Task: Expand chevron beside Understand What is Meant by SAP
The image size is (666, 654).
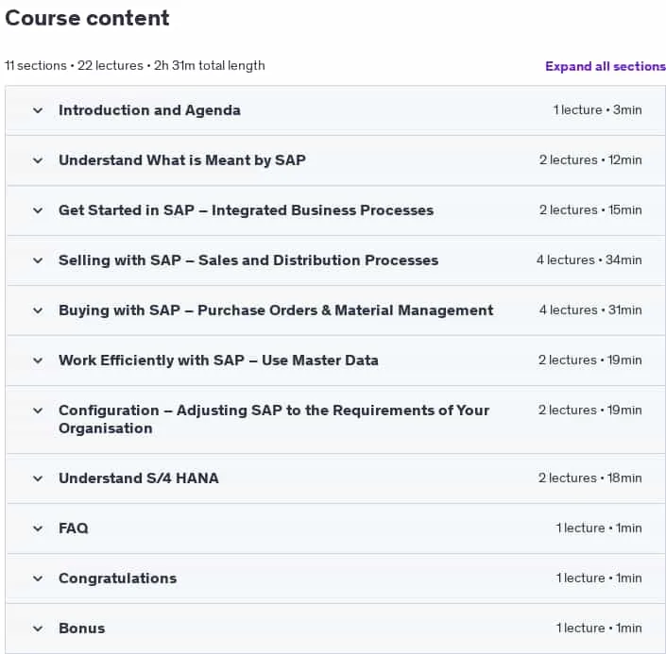Action: click(x=38, y=160)
